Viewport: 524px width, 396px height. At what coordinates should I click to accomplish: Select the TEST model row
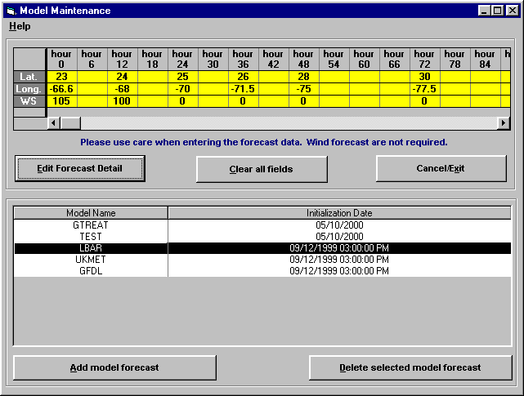[x=91, y=236]
